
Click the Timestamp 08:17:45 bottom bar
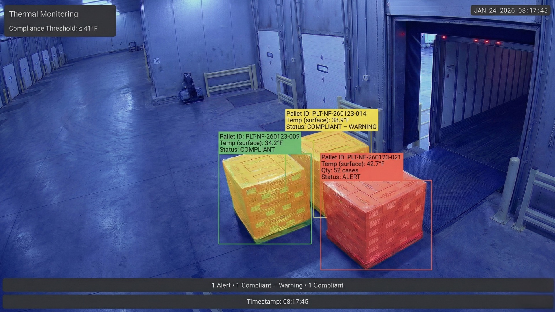[277, 302]
